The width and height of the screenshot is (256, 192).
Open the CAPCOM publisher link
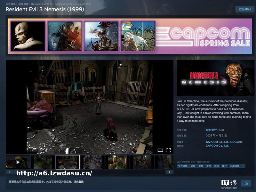[217, 146]
